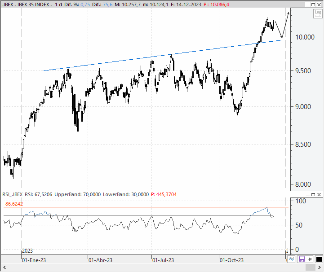Click the compare series zigzag icon
Viewport: 324px width, 272px height.
point(292,259)
